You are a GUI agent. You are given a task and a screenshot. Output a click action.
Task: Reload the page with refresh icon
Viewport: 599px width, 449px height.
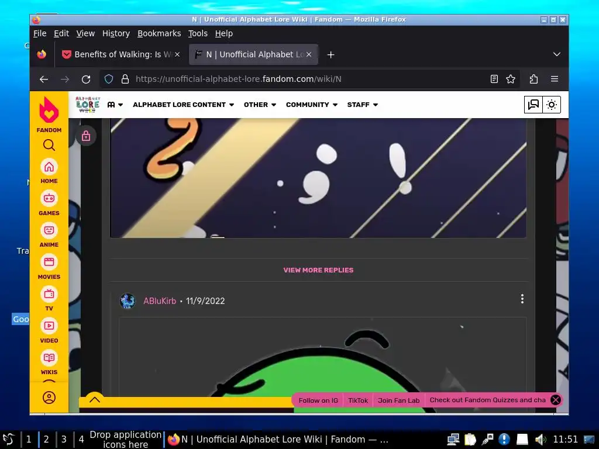pos(86,79)
